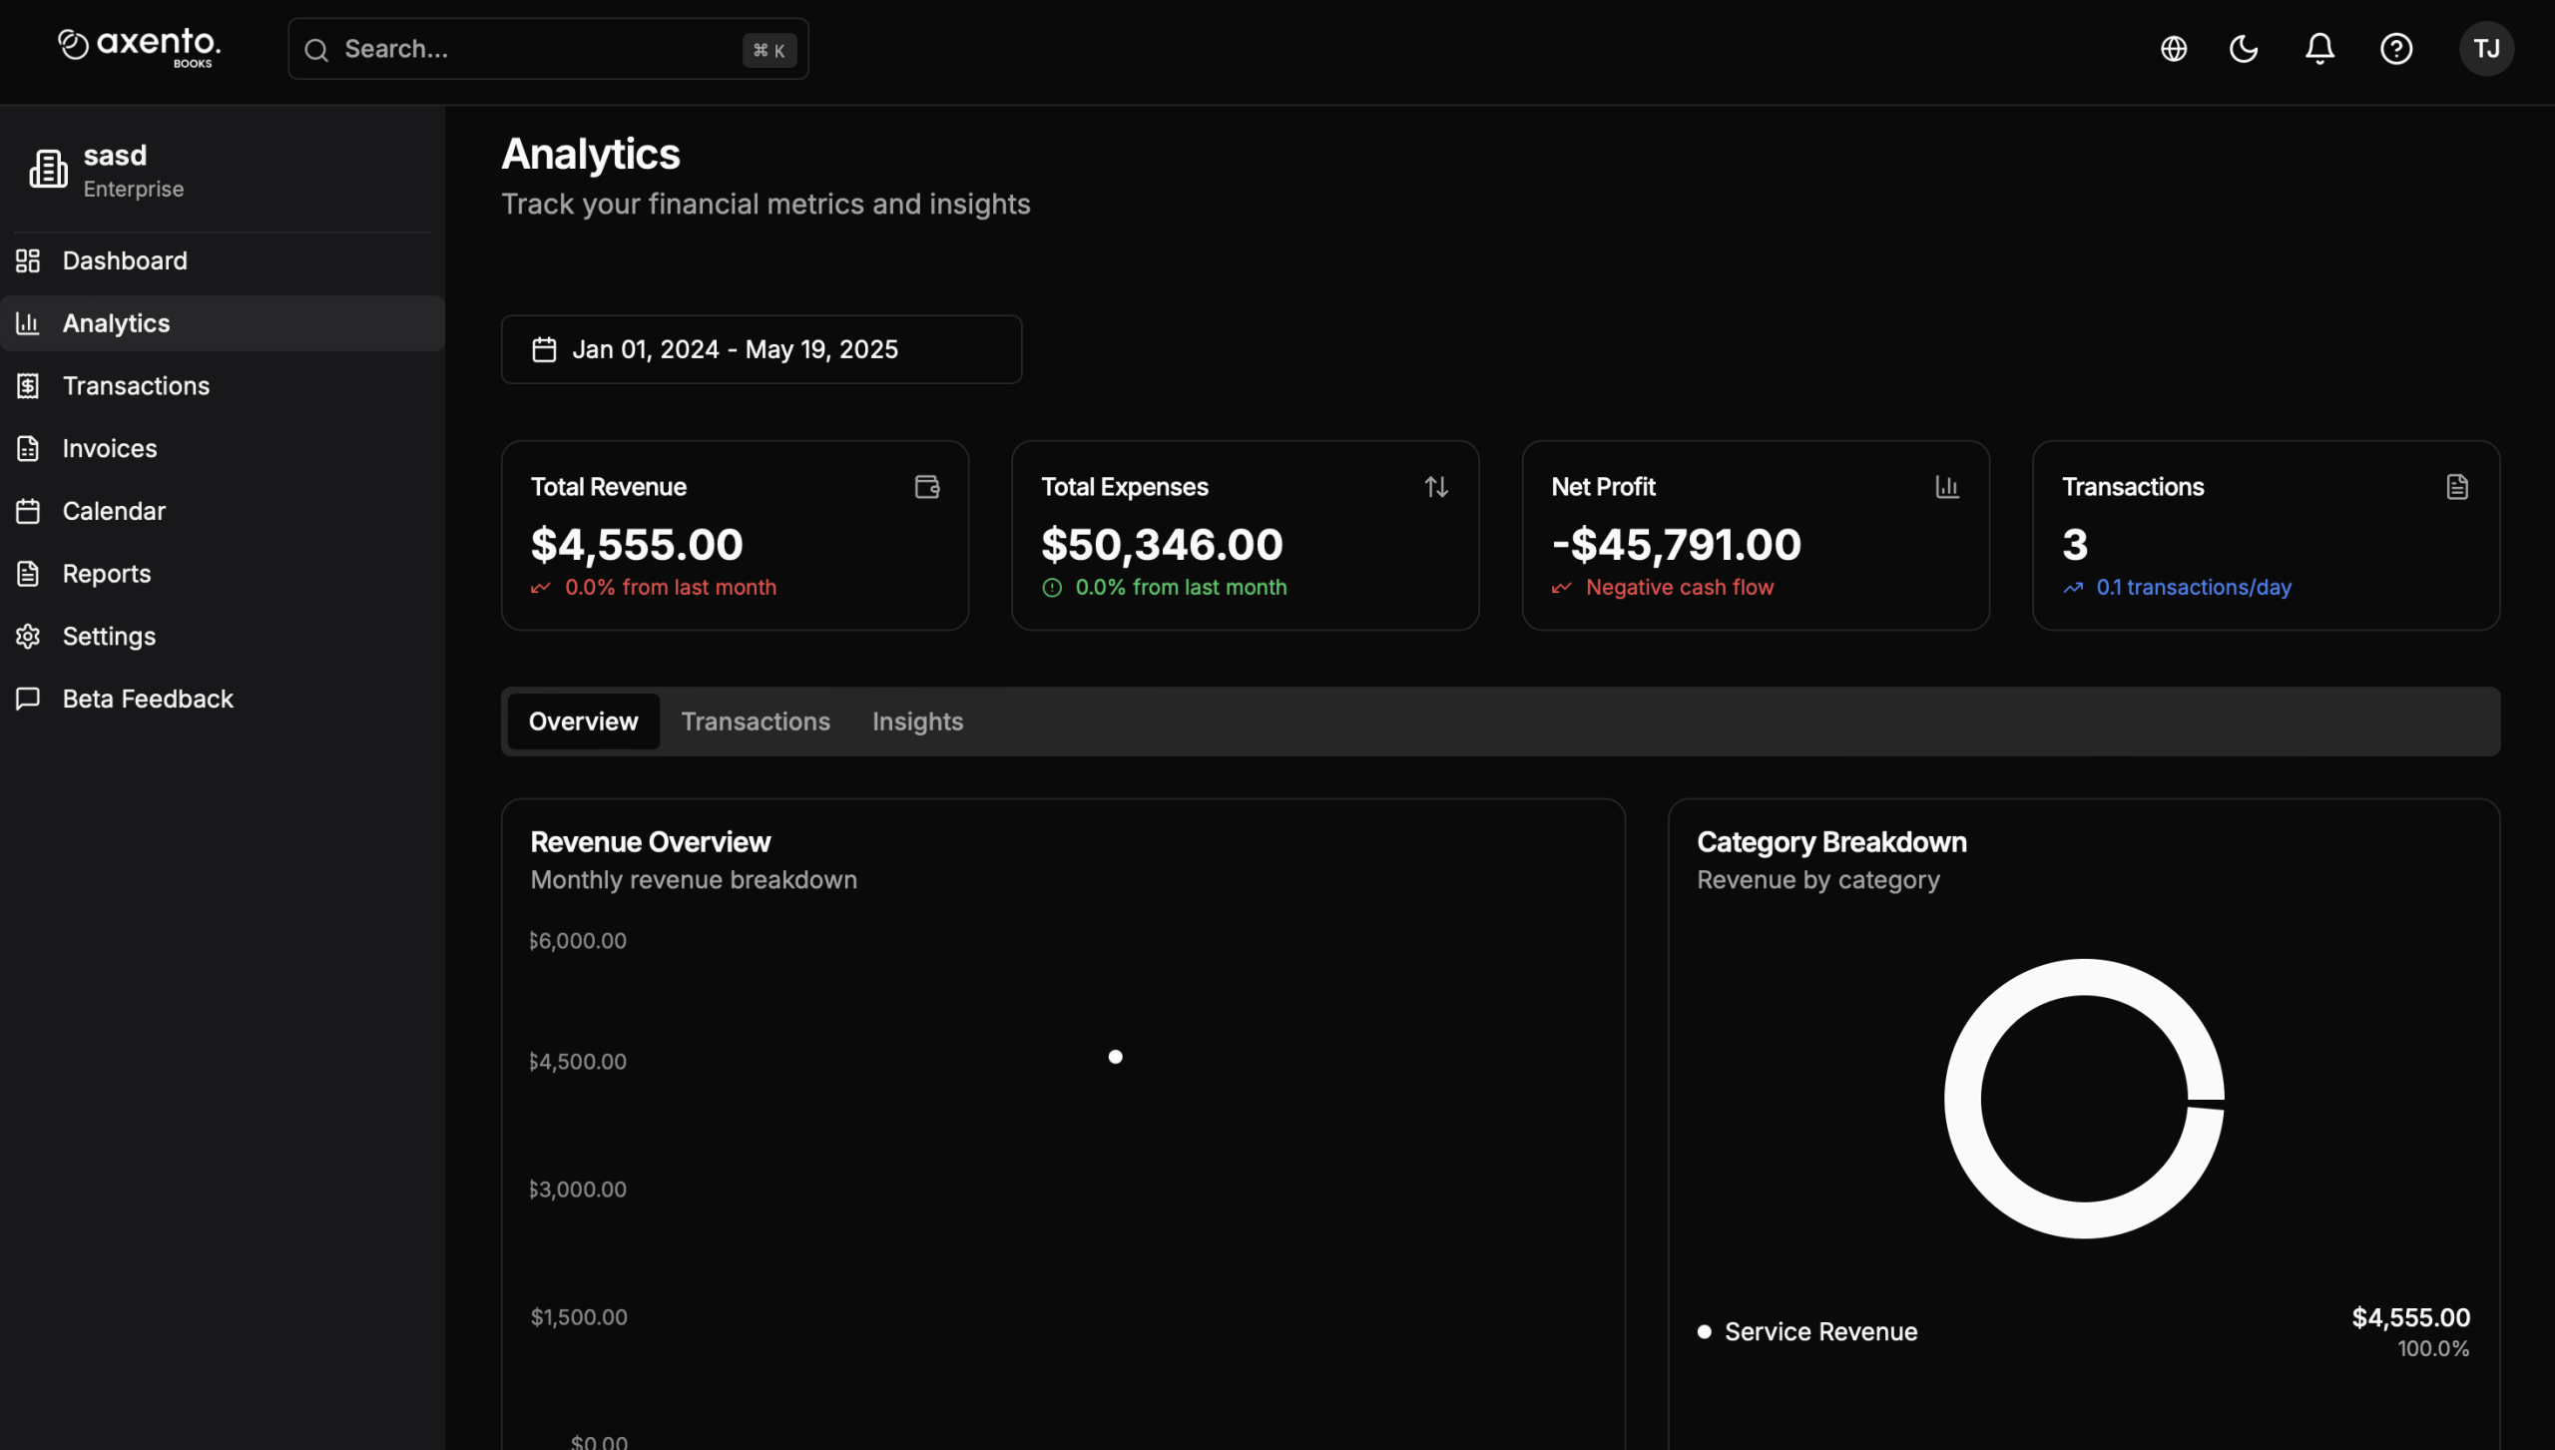Click the Service Revenue legend dot

[x=1704, y=1332]
